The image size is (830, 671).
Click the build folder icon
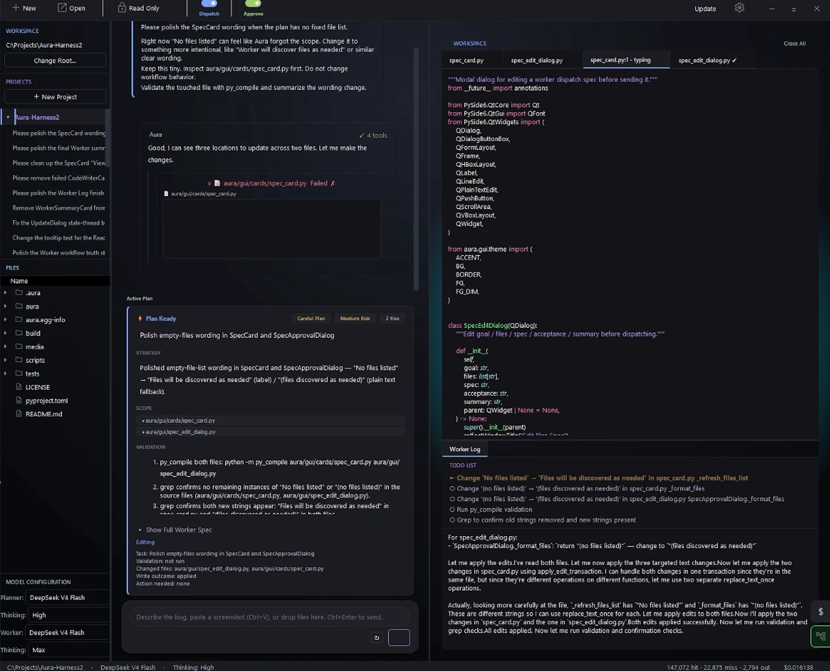tap(19, 333)
